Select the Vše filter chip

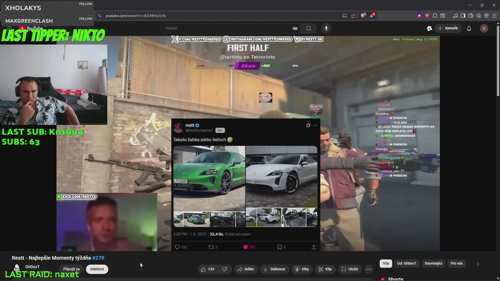pyautogui.click(x=386, y=263)
